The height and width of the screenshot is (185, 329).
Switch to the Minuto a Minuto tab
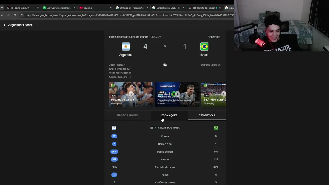(127, 115)
